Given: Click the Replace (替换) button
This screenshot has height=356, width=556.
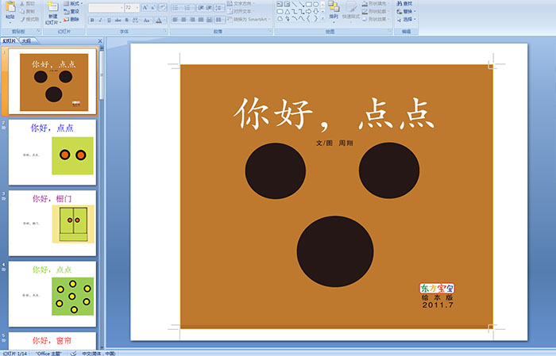Looking at the screenshot, I should click(x=407, y=11).
